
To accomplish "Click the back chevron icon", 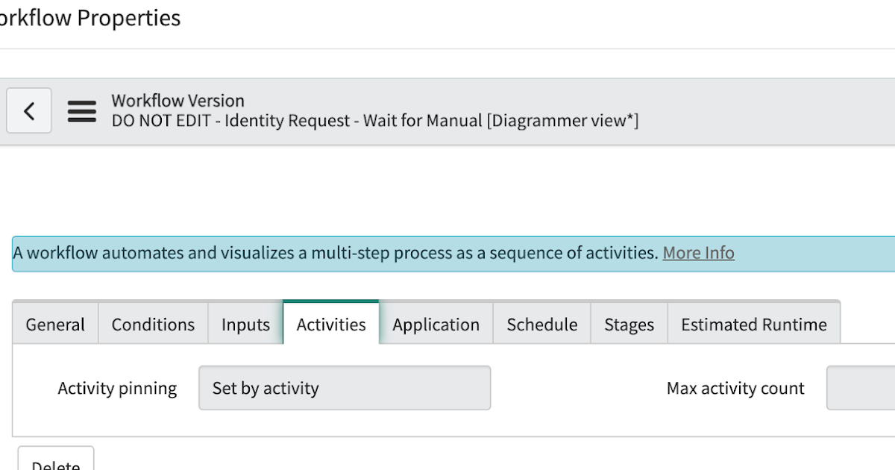I will [28, 110].
